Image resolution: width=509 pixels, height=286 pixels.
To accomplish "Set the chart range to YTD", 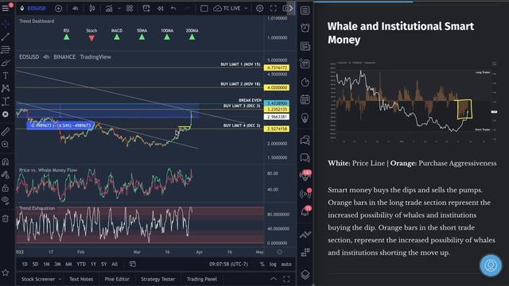I will point(81,265).
